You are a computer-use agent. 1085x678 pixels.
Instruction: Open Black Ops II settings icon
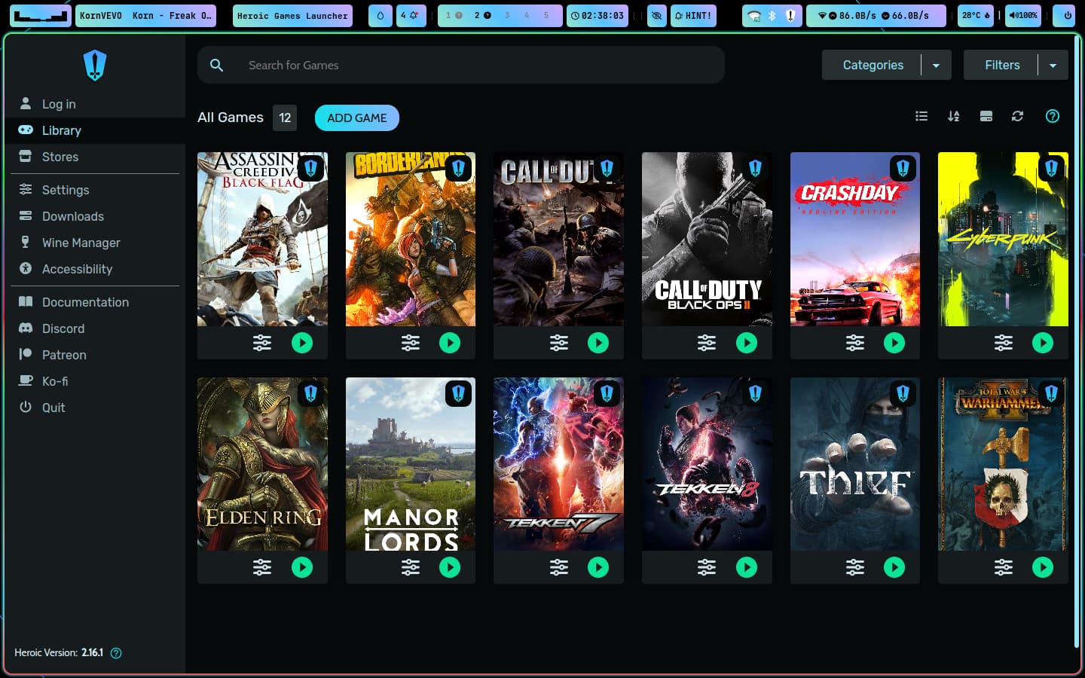(707, 343)
